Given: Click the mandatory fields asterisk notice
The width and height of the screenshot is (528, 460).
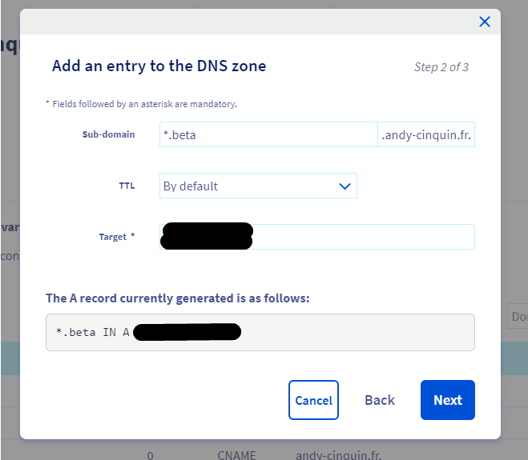Looking at the screenshot, I should pyautogui.click(x=142, y=104).
